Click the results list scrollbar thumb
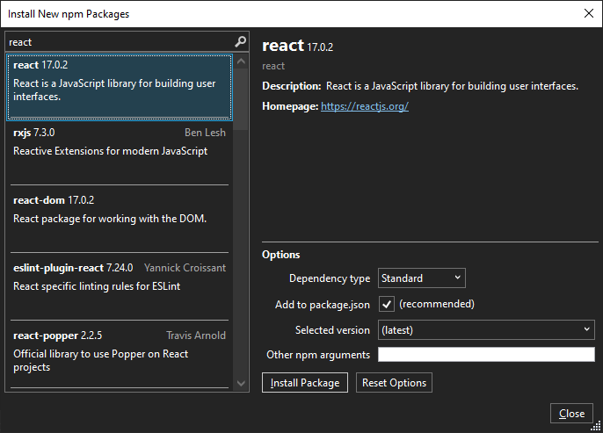 point(241,99)
